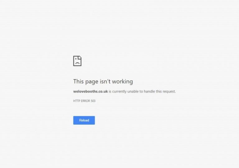Screen dimensions: 239x168
Task: Click the bold welovebooths.co.uk domain text
Action: point(91,91)
